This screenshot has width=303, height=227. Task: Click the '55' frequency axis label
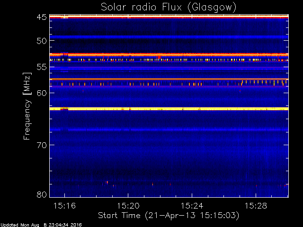coord(42,67)
